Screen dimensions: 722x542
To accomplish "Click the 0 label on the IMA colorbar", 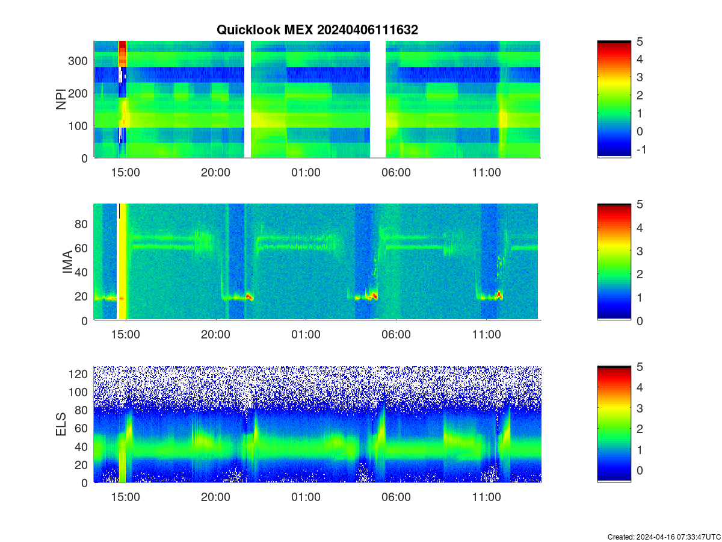I will click(x=639, y=320).
